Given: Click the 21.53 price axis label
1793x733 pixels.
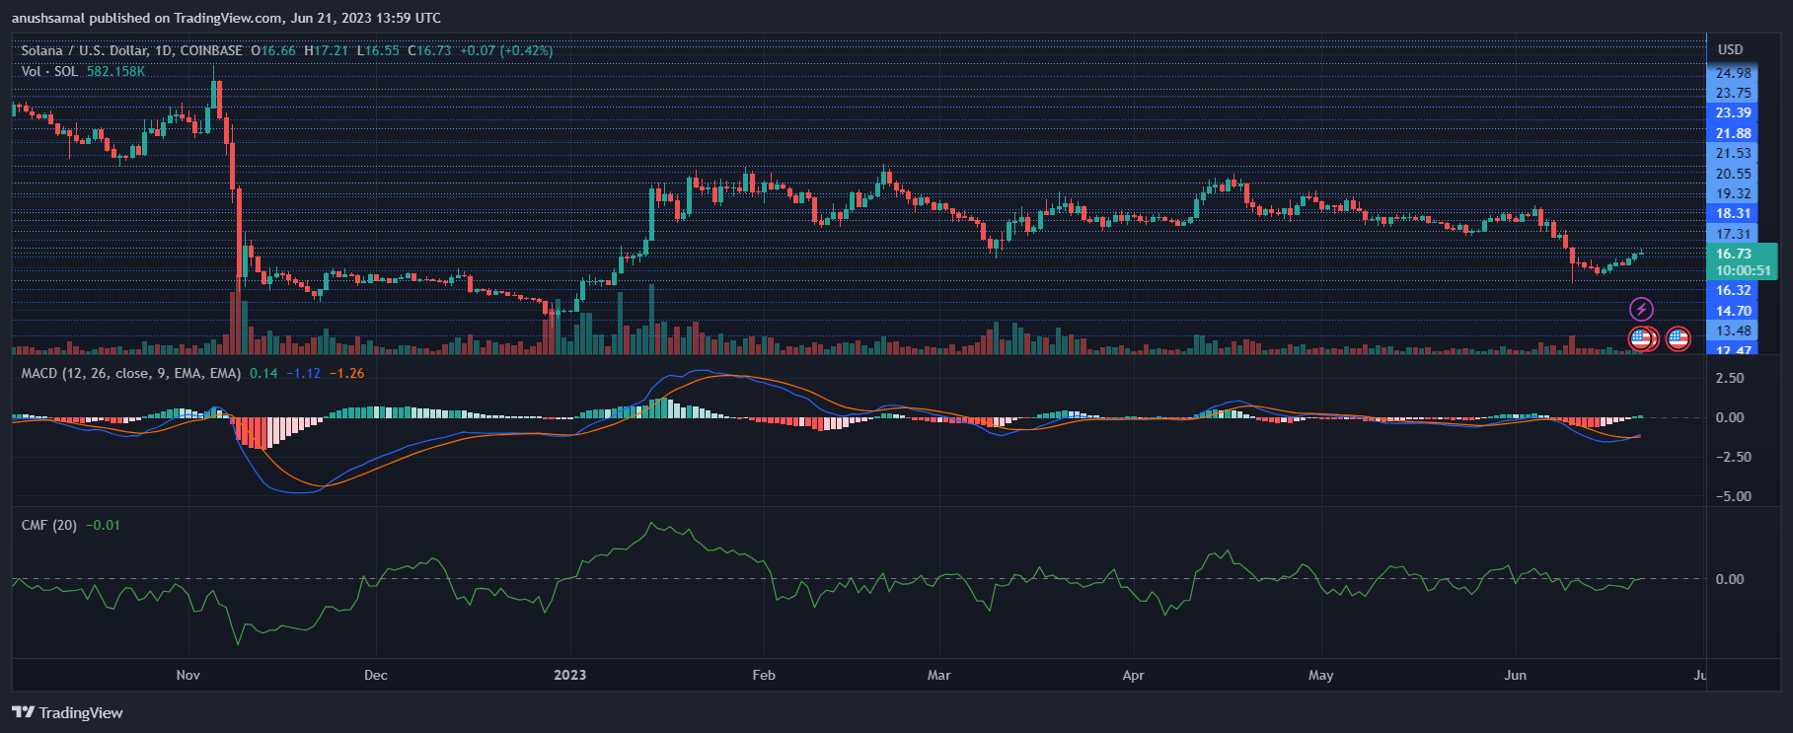Looking at the screenshot, I should (1734, 153).
